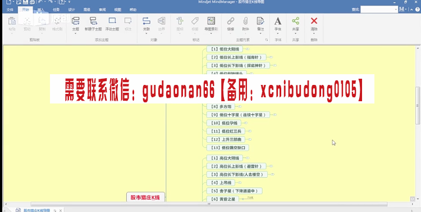The image size is (421, 212).
Task: Open the 文件 (file) menu
Action: click(x=10, y=10)
